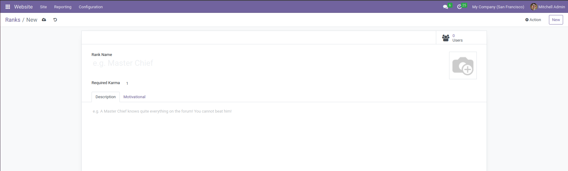Upload an image via the camera placeholder
Screen dimensions: 568x171
point(463,65)
